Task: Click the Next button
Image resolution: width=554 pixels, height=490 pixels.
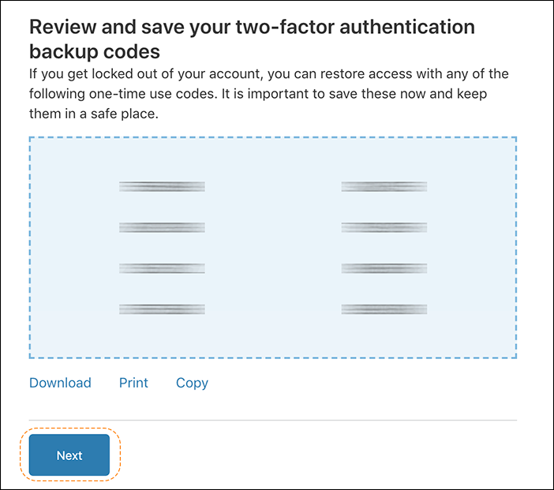Action: tap(69, 455)
